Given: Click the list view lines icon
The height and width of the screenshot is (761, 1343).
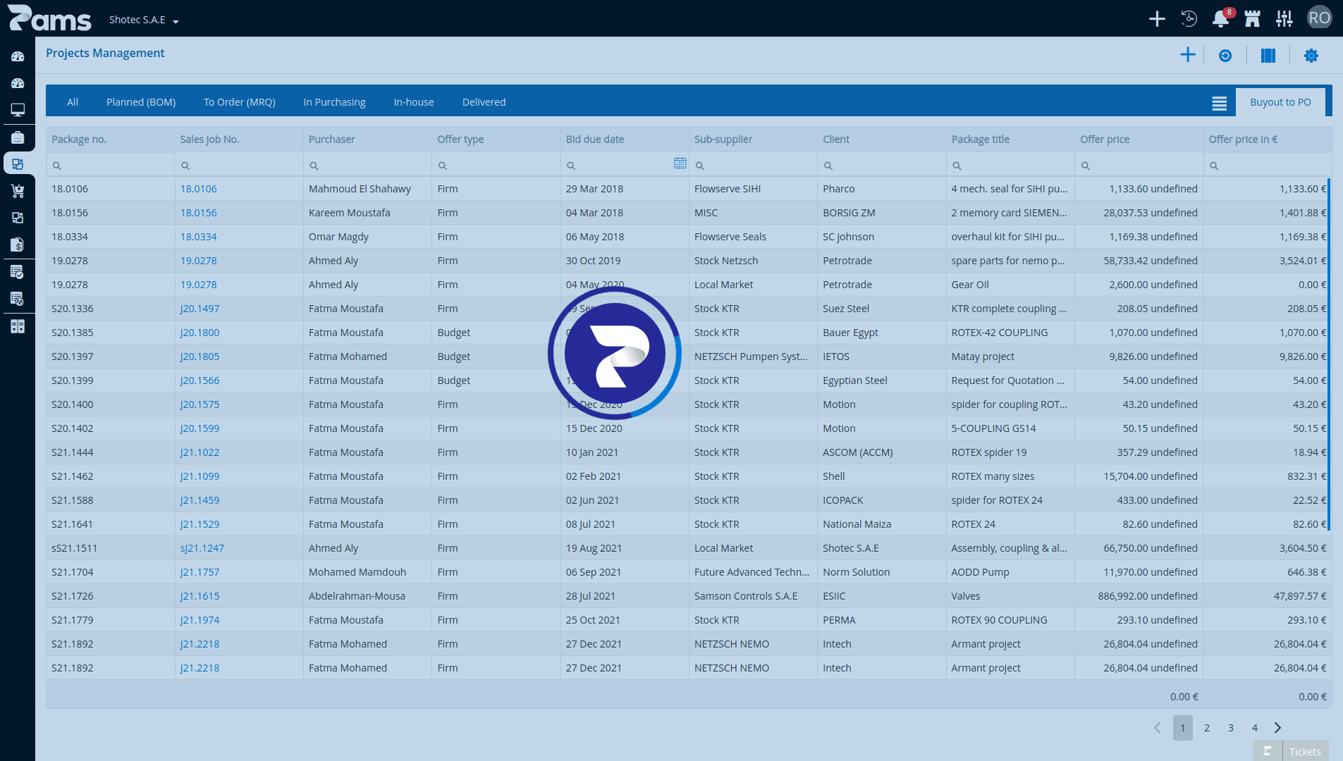Looking at the screenshot, I should (x=1220, y=103).
